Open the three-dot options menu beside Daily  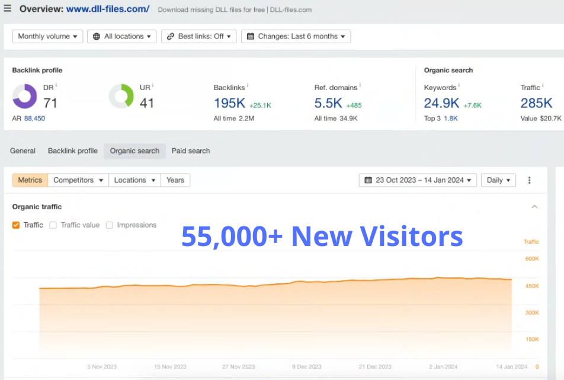[529, 180]
